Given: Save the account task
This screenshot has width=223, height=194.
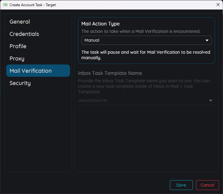Looking at the screenshot, I should 181,185.
